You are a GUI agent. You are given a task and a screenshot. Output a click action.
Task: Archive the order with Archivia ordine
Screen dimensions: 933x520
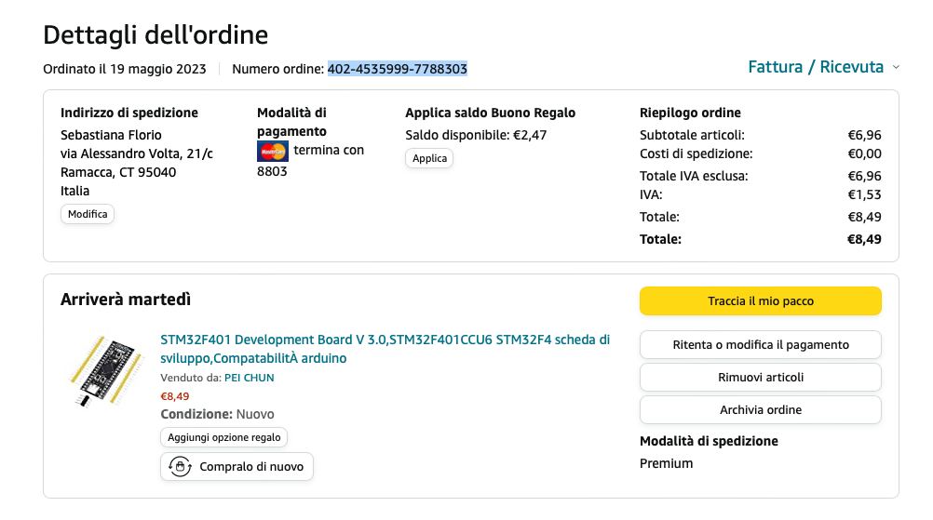point(760,409)
